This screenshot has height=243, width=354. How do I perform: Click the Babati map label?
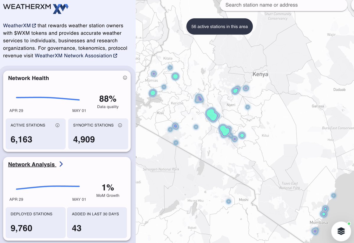192,228
